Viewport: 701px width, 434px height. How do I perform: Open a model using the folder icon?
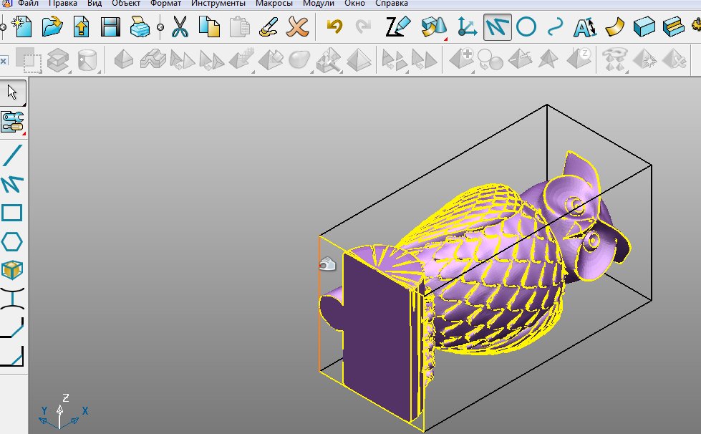[52, 26]
